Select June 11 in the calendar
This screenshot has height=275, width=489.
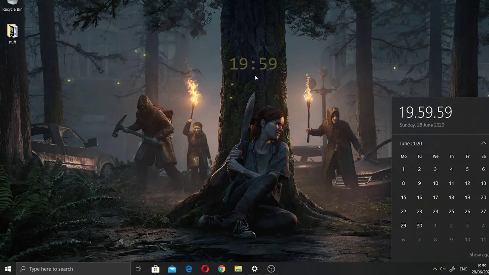tap(451, 183)
